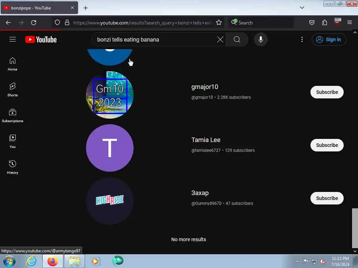
Task: Close the bonzipope YouTube tab
Action: (x=72, y=8)
